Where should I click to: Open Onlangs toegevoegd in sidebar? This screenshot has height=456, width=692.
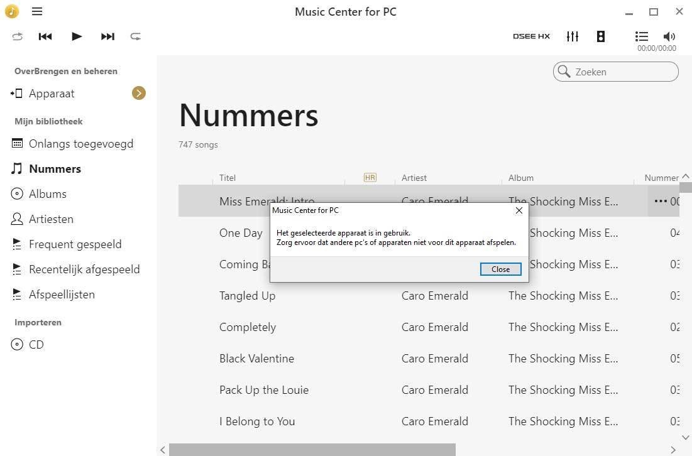81,144
